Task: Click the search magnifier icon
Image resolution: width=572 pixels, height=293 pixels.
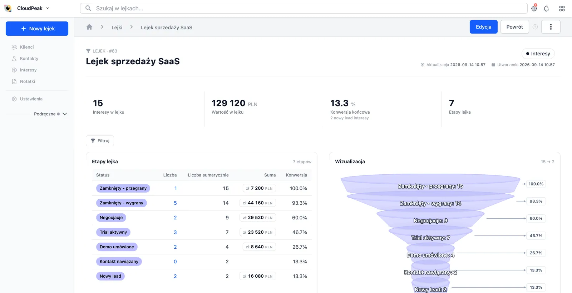Action: [88, 8]
